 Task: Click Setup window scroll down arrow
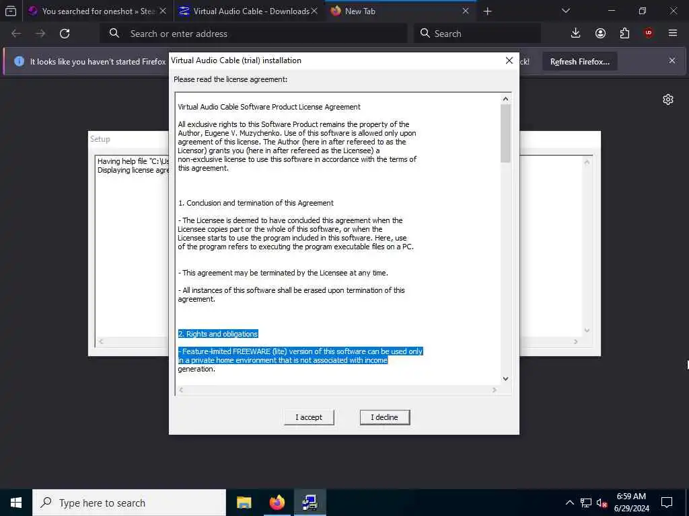(x=587, y=331)
